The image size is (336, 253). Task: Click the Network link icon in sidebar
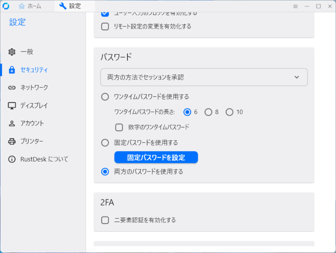click(x=12, y=88)
